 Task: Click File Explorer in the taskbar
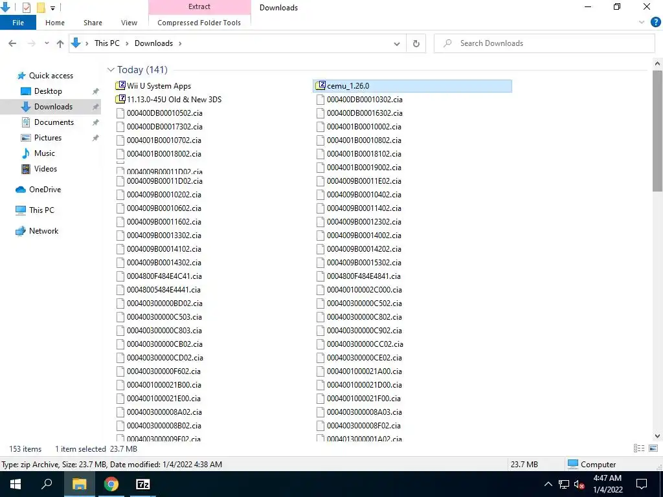79,484
